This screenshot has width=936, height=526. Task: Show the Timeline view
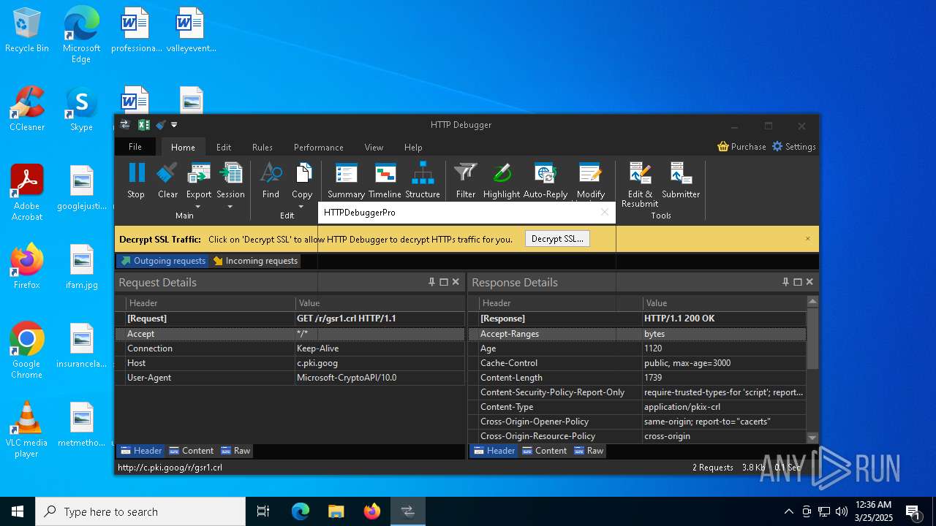[x=385, y=180]
